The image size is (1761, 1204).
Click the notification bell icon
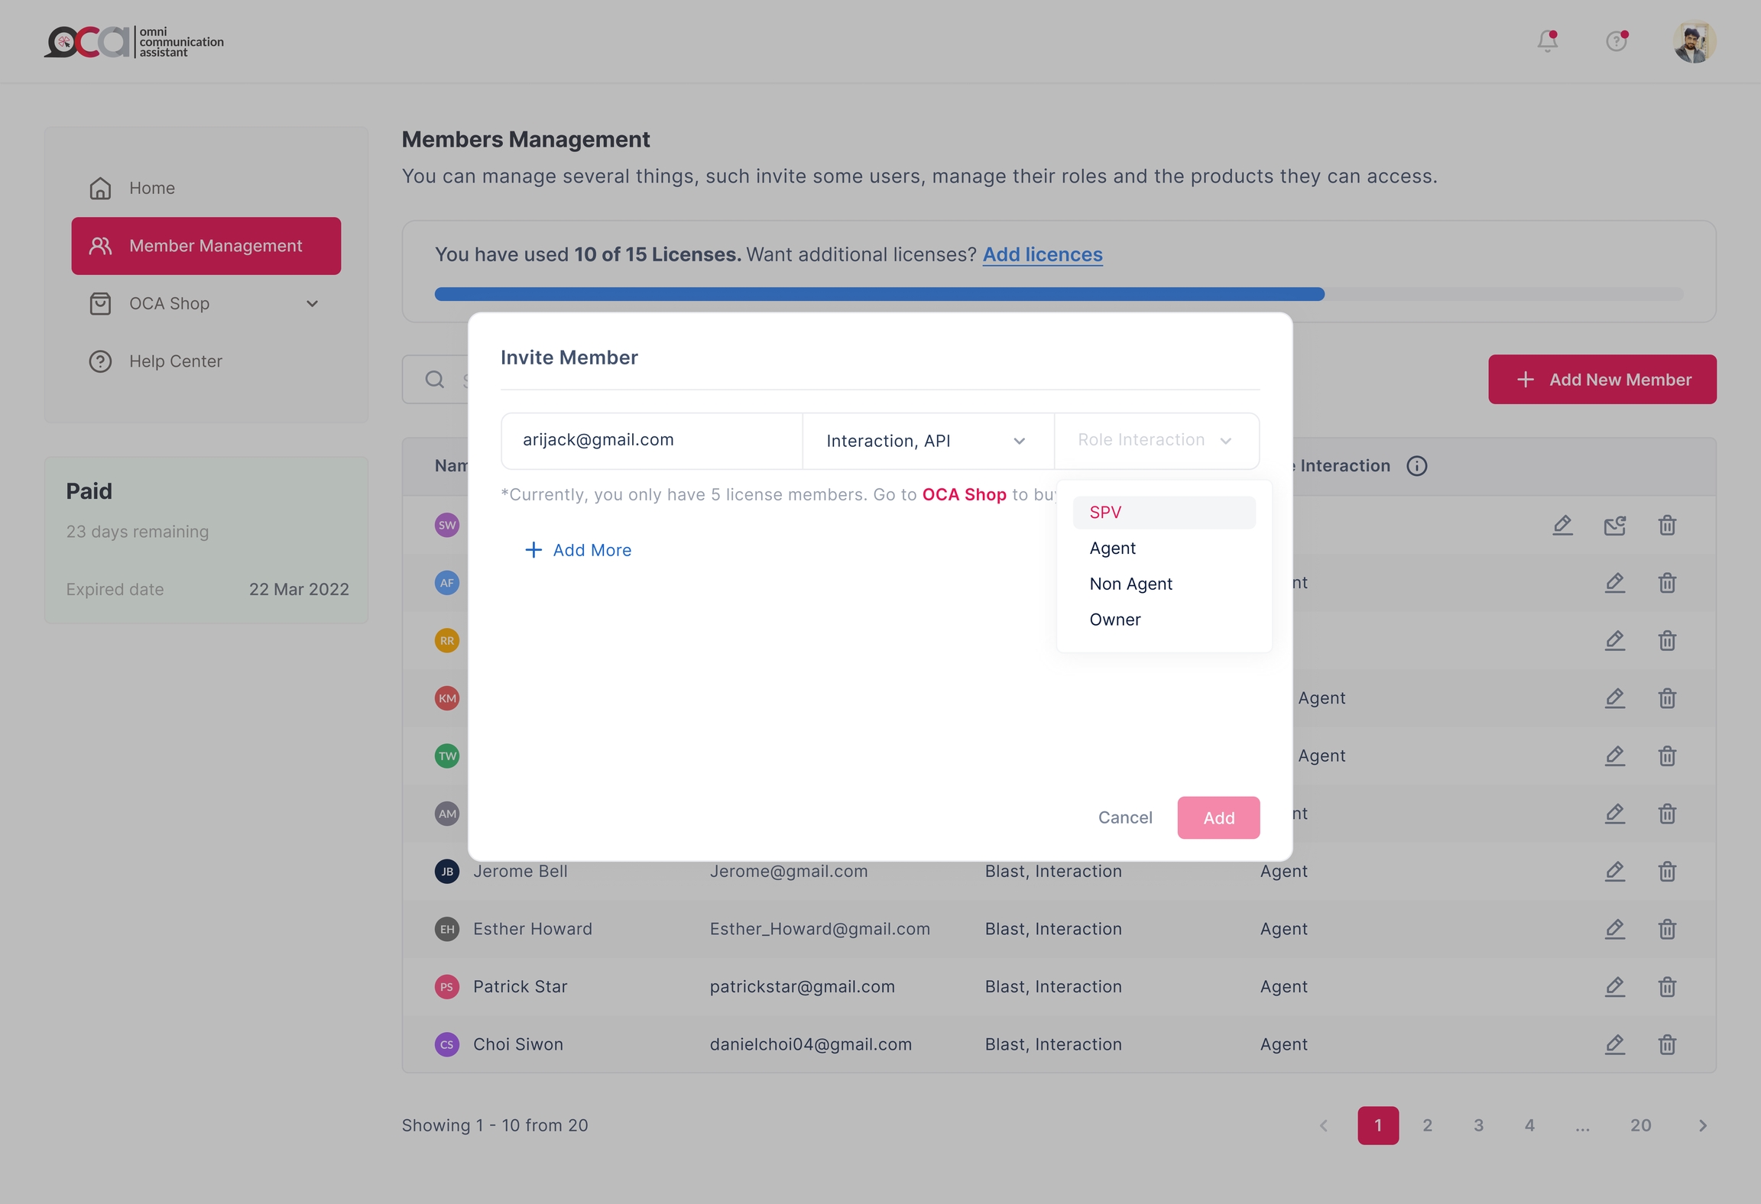[x=1547, y=41]
